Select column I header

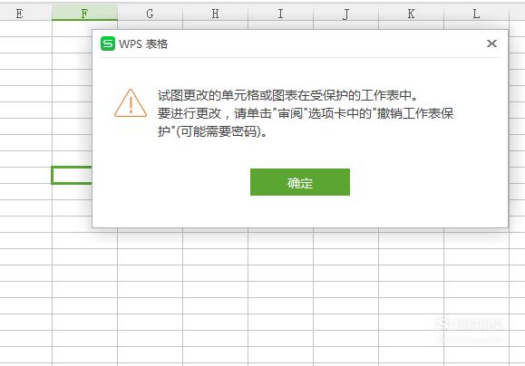[x=280, y=14]
